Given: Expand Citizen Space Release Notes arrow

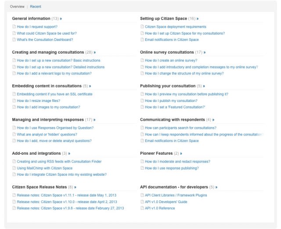Looking at the screenshot, I should tap(75, 187).
